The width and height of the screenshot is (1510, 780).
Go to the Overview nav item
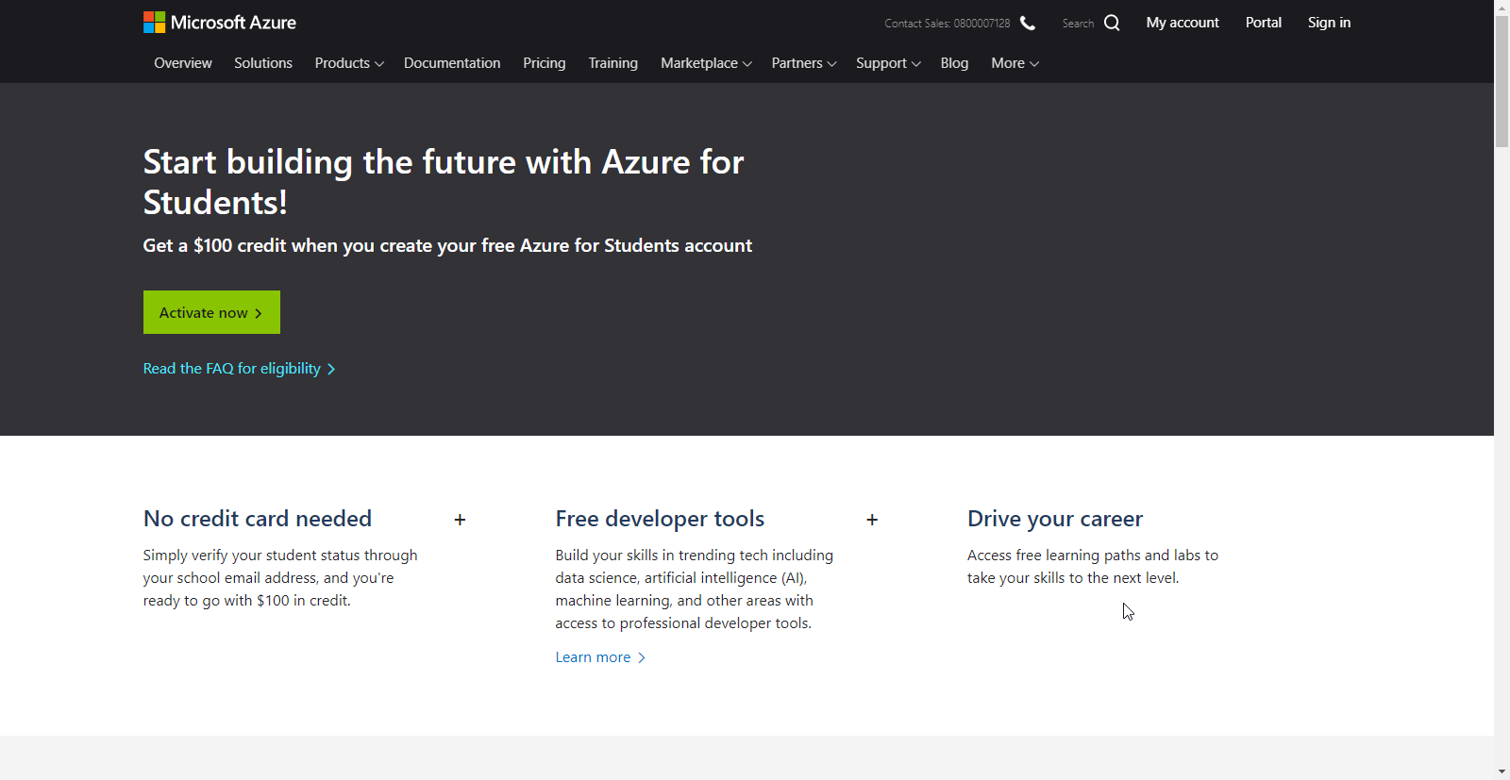(x=183, y=63)
